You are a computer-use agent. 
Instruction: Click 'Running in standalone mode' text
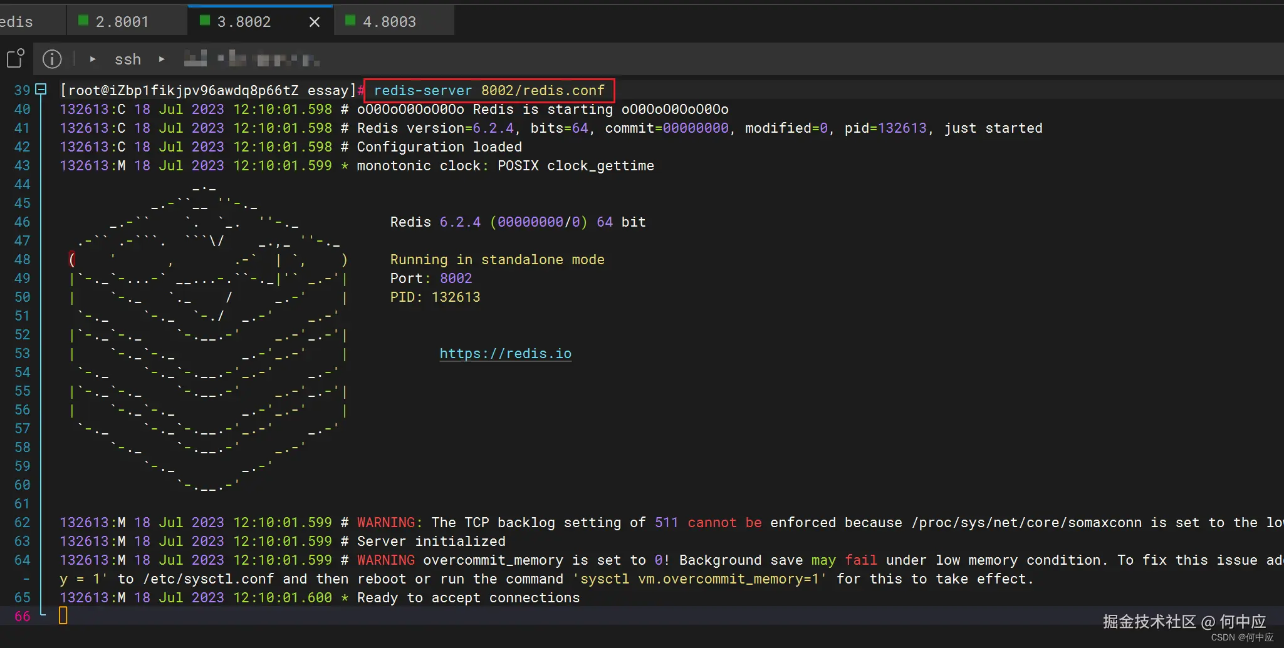pos(497,260)
